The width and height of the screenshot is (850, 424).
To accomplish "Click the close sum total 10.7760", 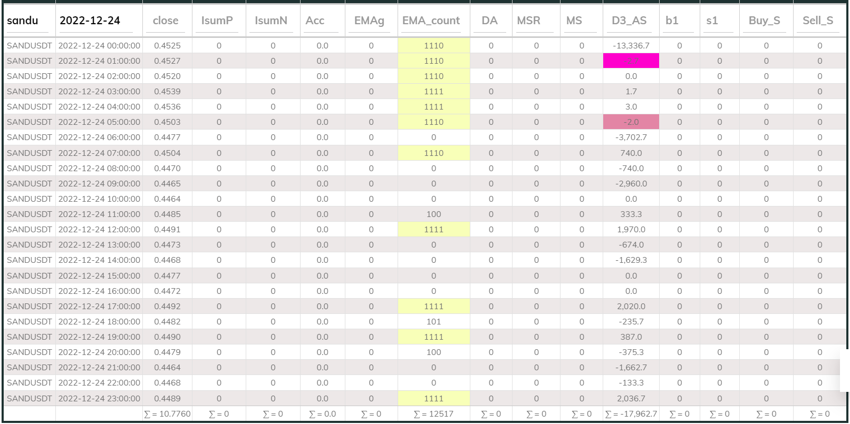I will (167, 414).
